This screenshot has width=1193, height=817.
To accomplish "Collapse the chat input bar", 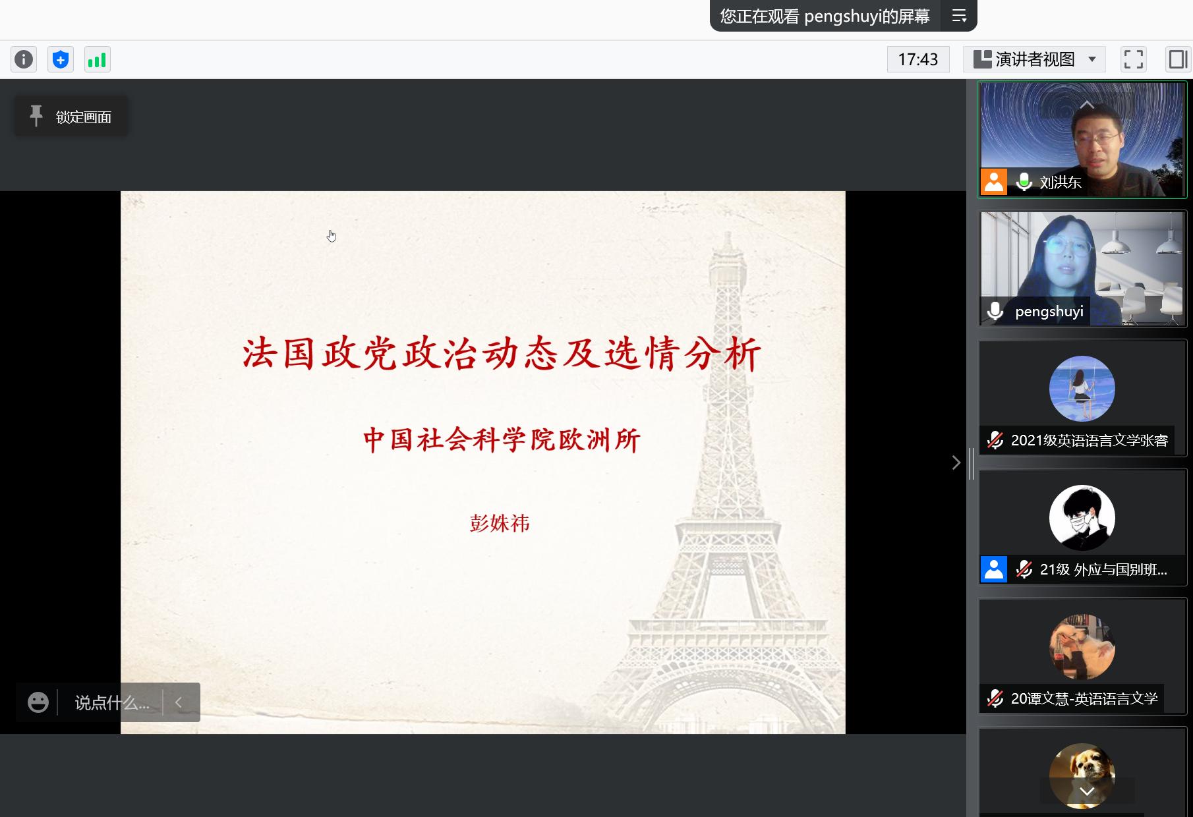I will [179, 702].
